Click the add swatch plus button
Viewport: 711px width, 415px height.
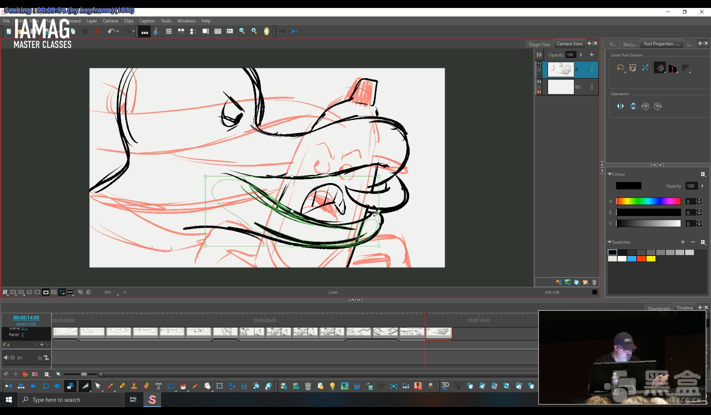click(x=683, y=242)
